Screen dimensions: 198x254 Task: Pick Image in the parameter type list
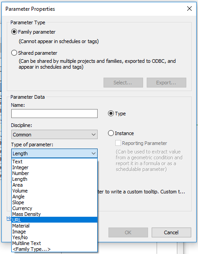(54, 232)
